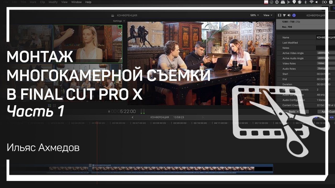
Task: Pause playback with the pause button
Action: point(109,111)
